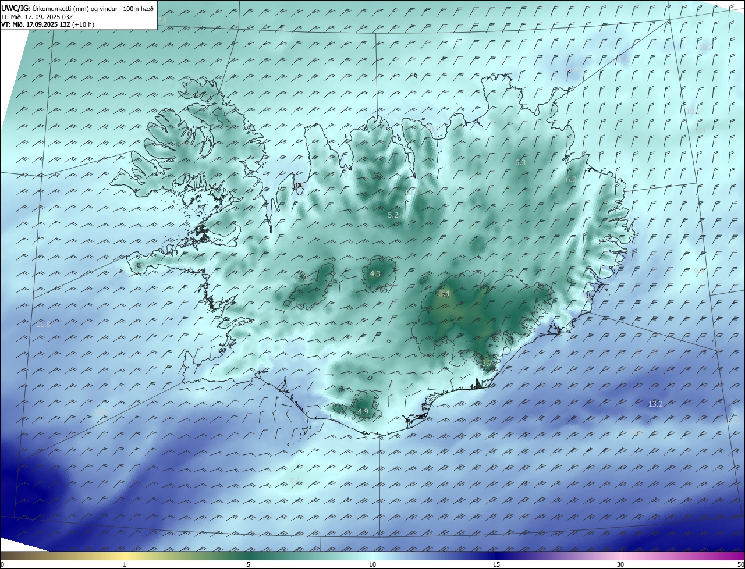Click the 6.0 value near the east coast

click(x=571, y=180)
